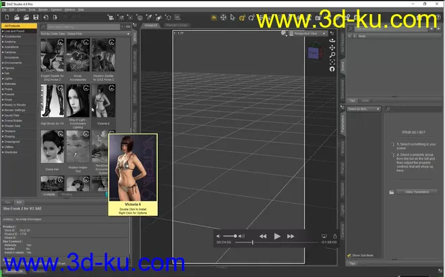Click the viewport frame selection icon
This screenshot has width=445, height=277.
pyautogui.click(x=332, y=61)
